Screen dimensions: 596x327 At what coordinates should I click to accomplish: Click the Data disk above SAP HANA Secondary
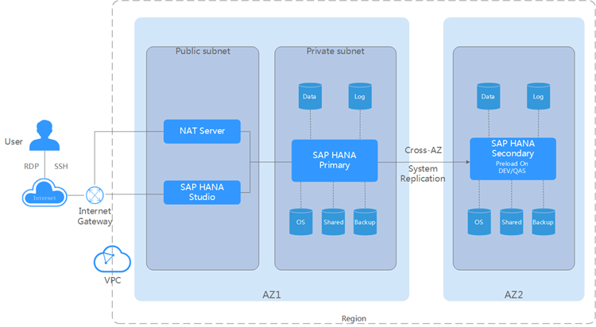pos(489,96)
